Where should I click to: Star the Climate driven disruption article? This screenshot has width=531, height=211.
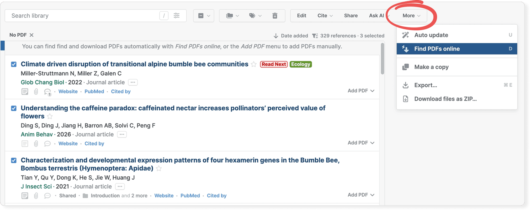[254, 64]
